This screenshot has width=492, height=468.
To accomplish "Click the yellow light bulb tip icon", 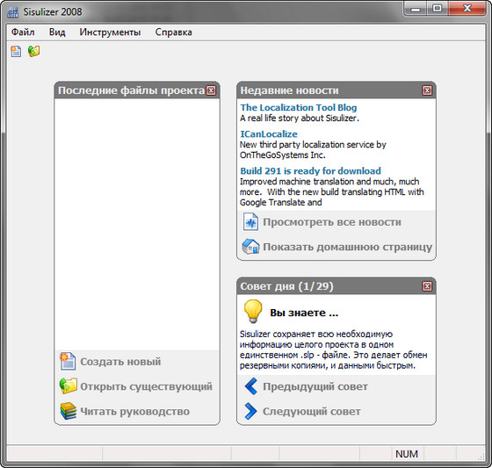I will (x=253, y=311).
